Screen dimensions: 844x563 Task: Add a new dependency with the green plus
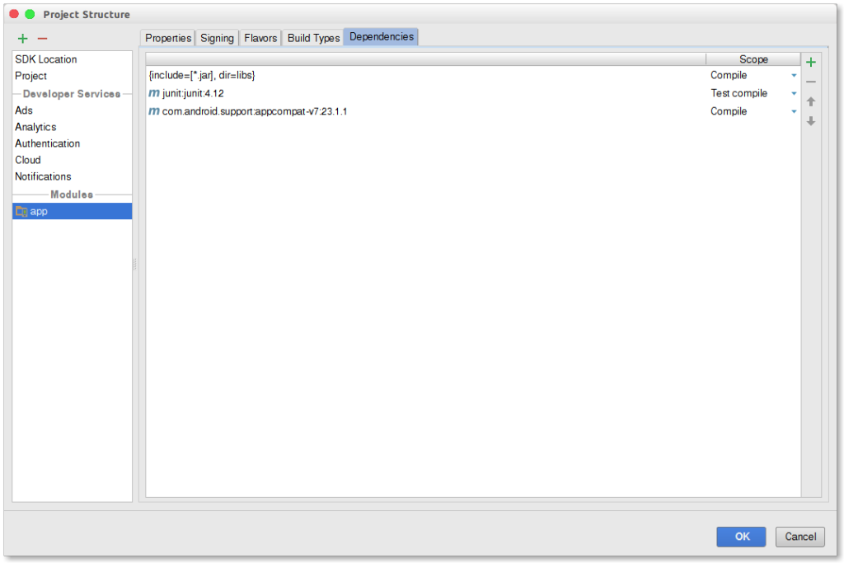coord(811,62)
